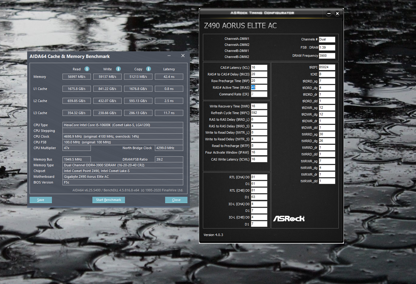Click the D1 field showing value 61

tap(259, 184)
